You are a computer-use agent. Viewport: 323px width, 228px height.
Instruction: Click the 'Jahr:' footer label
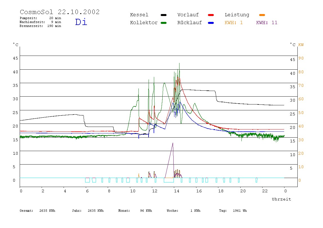click(77, 211)
